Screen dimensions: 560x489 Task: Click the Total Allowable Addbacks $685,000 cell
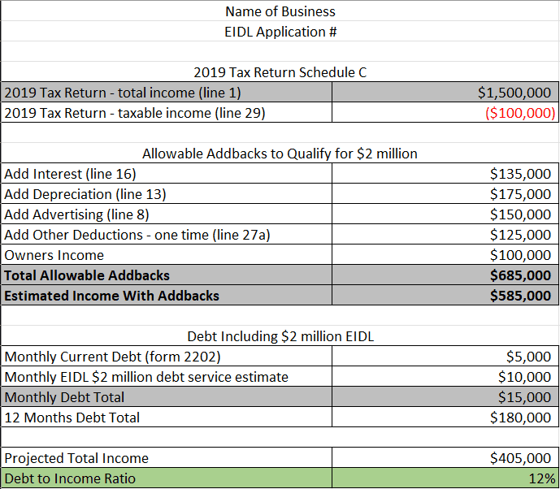coord(445,275)
